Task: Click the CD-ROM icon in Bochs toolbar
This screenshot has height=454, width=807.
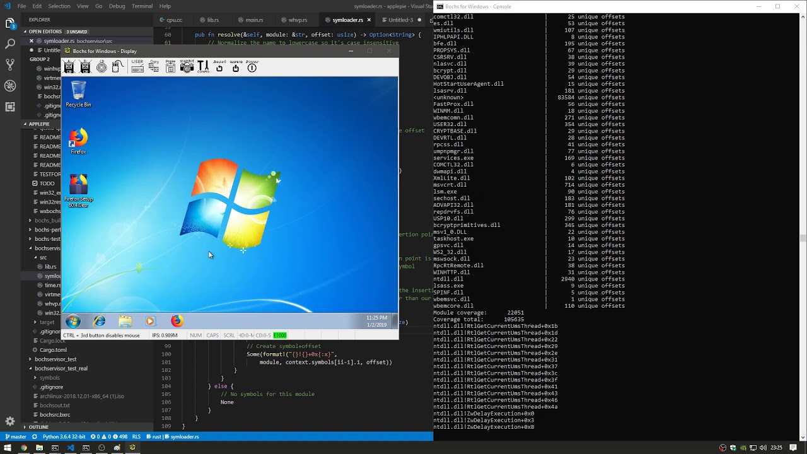Action: (102, 67)
